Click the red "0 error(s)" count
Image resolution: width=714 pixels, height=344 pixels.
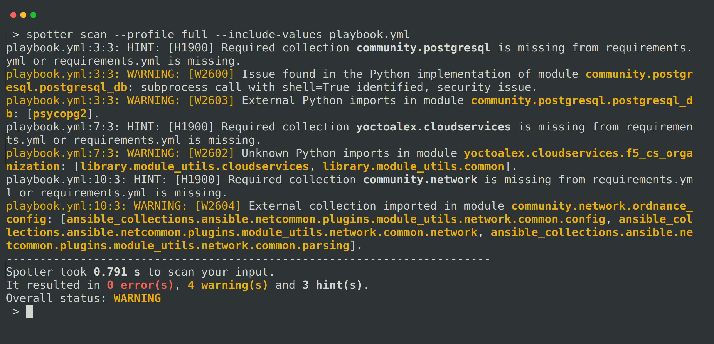pos(140,285)
